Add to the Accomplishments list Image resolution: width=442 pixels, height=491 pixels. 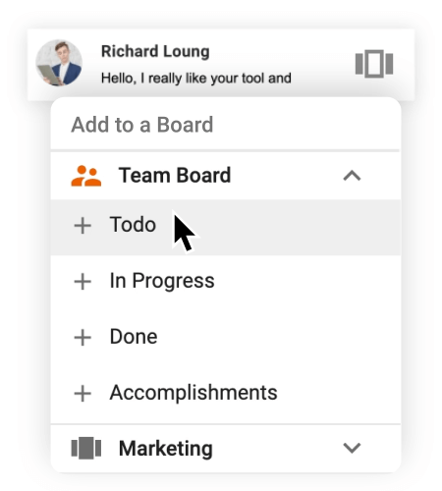point(226,393)
